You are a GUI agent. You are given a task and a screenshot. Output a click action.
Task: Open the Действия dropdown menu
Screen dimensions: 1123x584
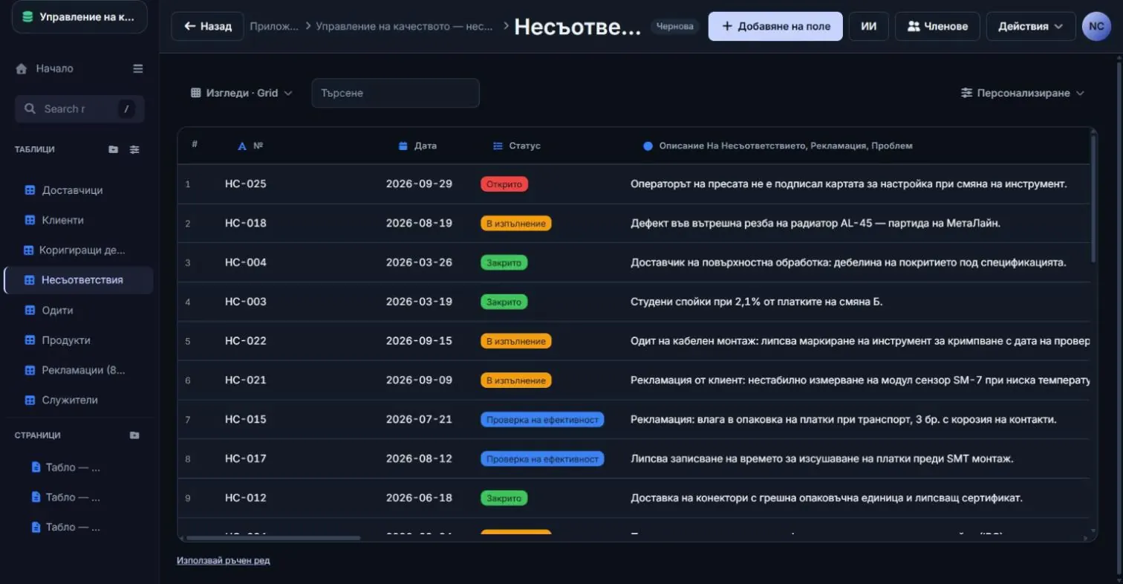[x=1031, y=26]
